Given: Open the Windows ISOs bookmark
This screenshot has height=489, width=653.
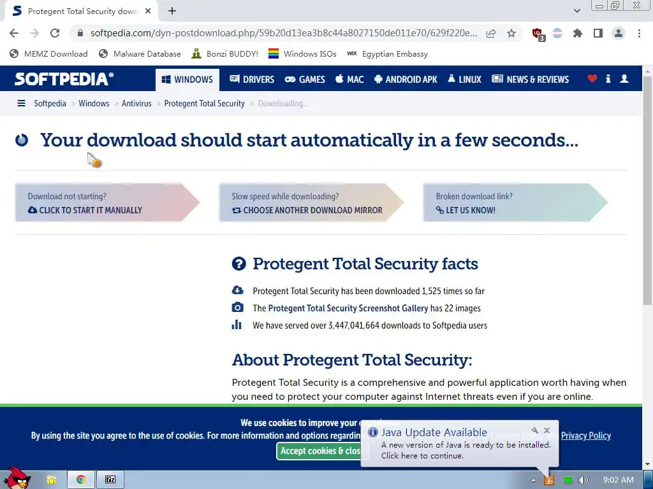Looking at the screenshot, I should (302, 53).
